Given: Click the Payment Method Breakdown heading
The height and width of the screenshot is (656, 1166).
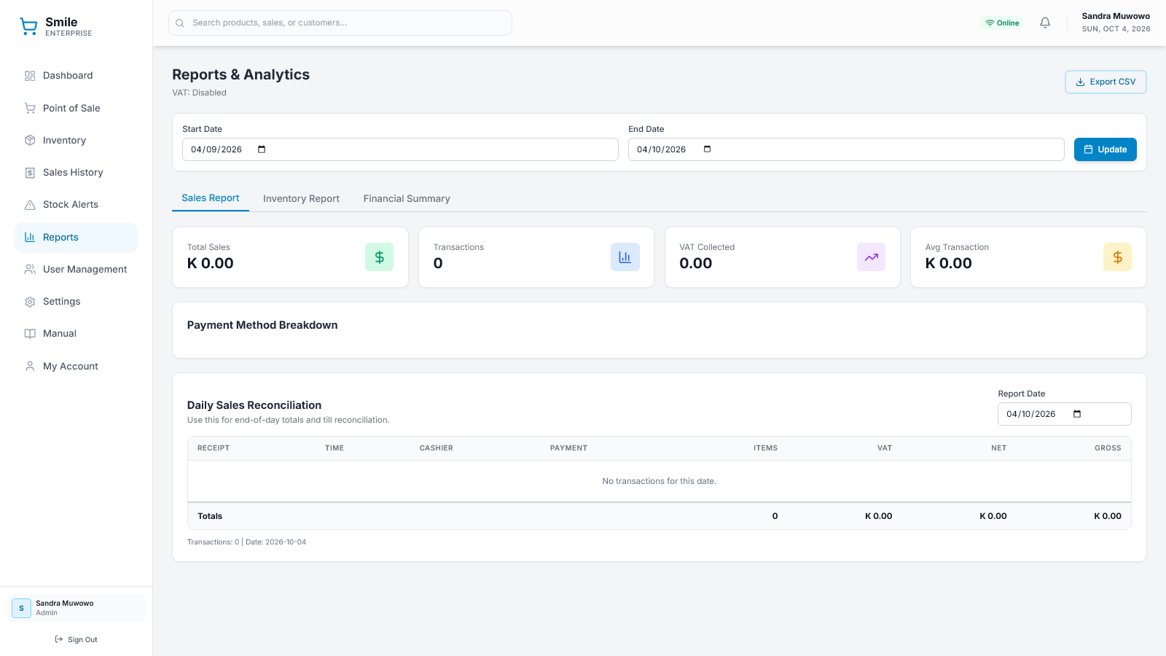Looking at the screenshot, I should tap(262, 325).
